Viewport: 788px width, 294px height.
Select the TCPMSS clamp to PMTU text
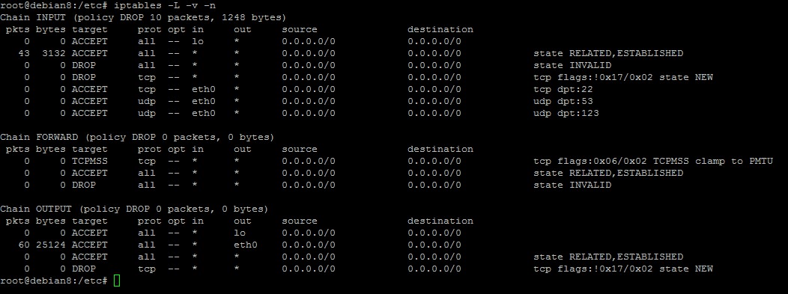pyautogui.click(x=712, y=161)
